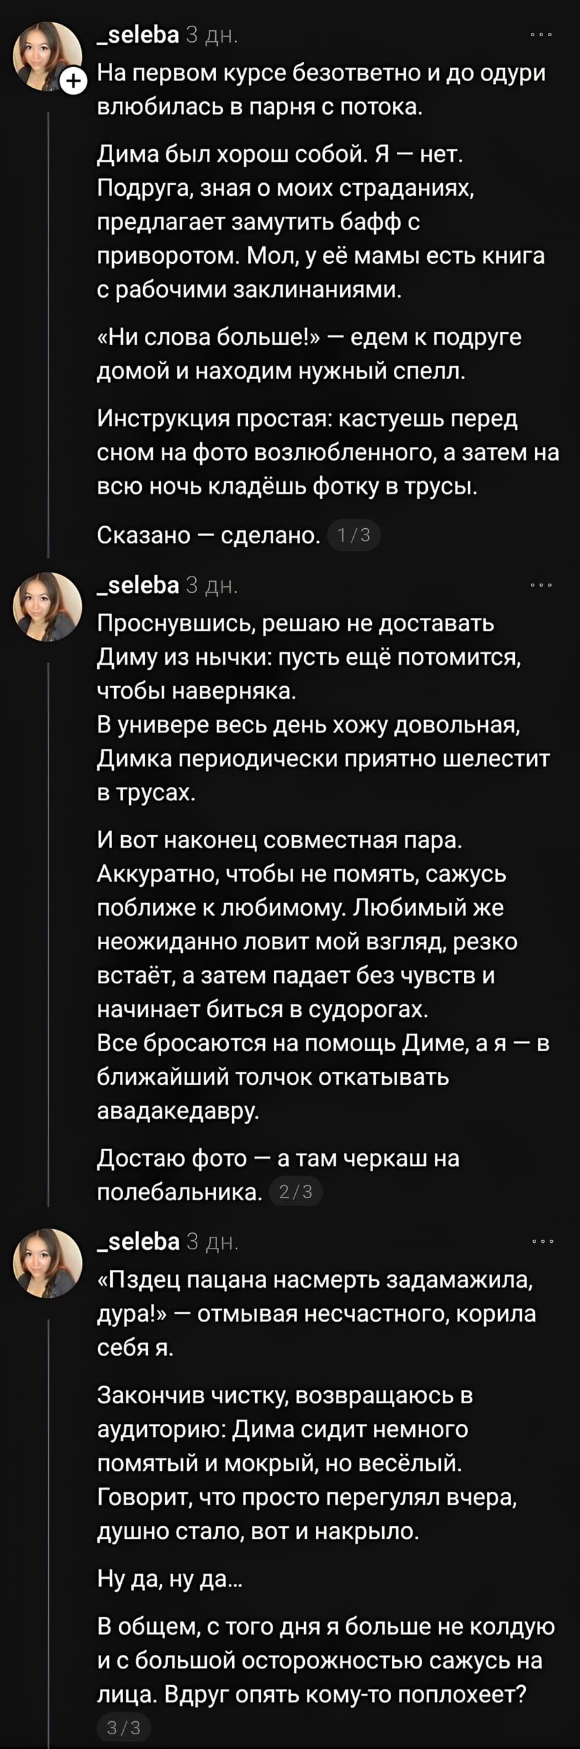Click the "3 дн." timestamp on second post

pos(211,584)
